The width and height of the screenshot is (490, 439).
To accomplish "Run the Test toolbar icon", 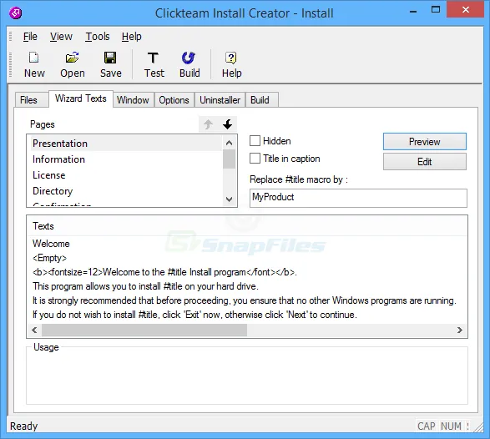I will pyautogui.click(x=154, y=64).
